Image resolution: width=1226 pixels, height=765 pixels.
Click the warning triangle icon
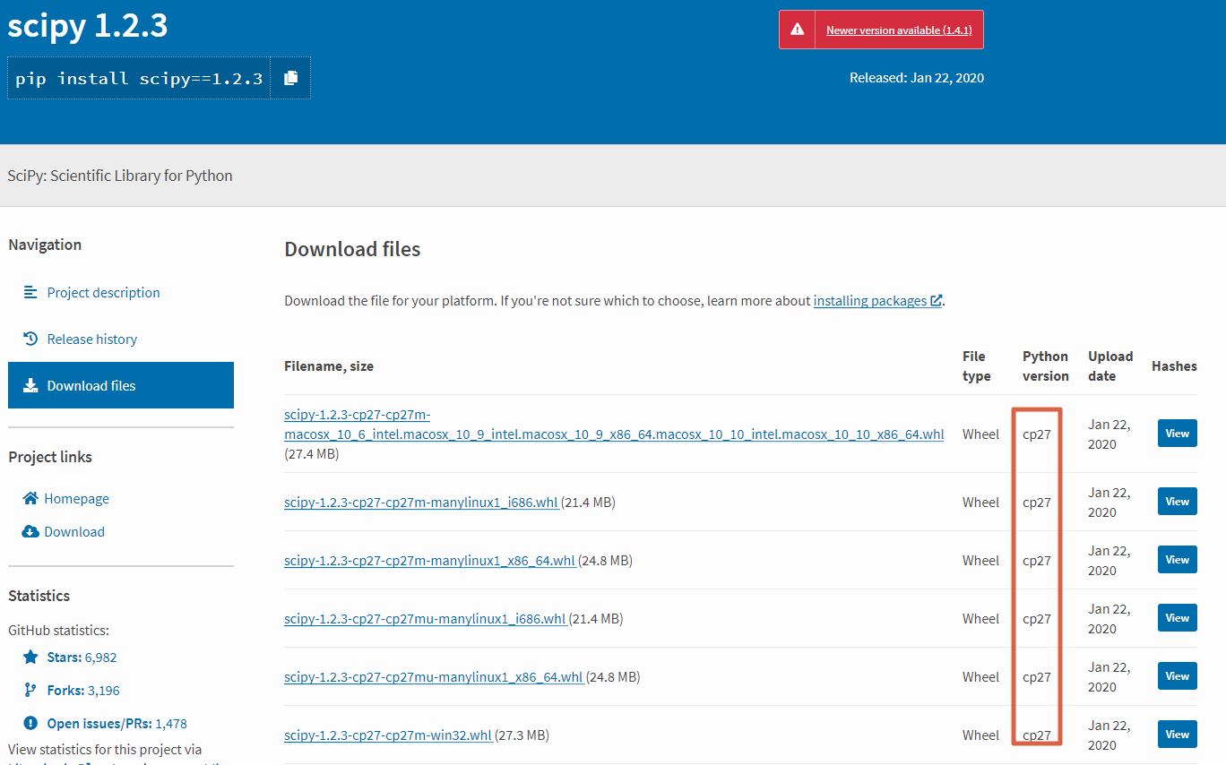(797, 30)
